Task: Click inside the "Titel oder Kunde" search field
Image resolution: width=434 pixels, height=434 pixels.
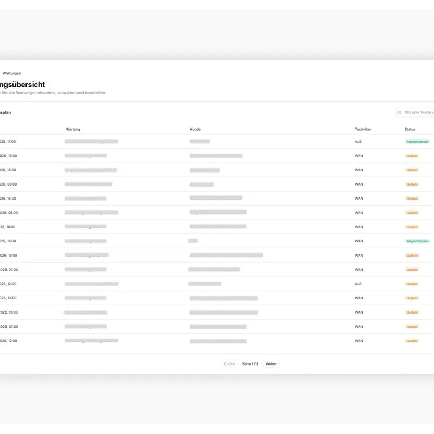Action: point(418,112)
